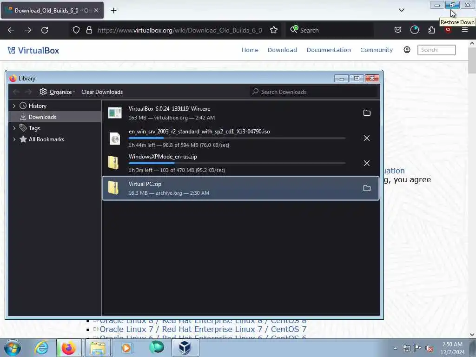The height and width of the screenshot is (357, 476).
Task: Select the WindowsXPMode_en-us.zip download entry
Action: coord(241,163)
